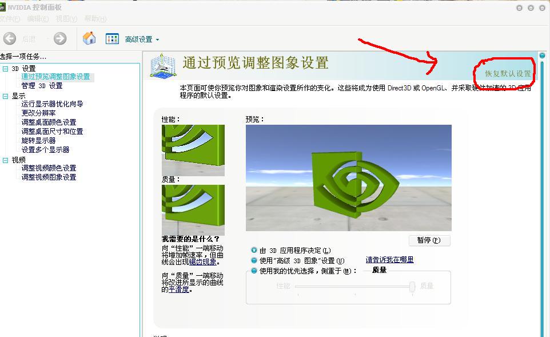Click the large 3D NVIDIA logo preview
The width and height of the screenshot is (550, 337).
coord(348,177)
